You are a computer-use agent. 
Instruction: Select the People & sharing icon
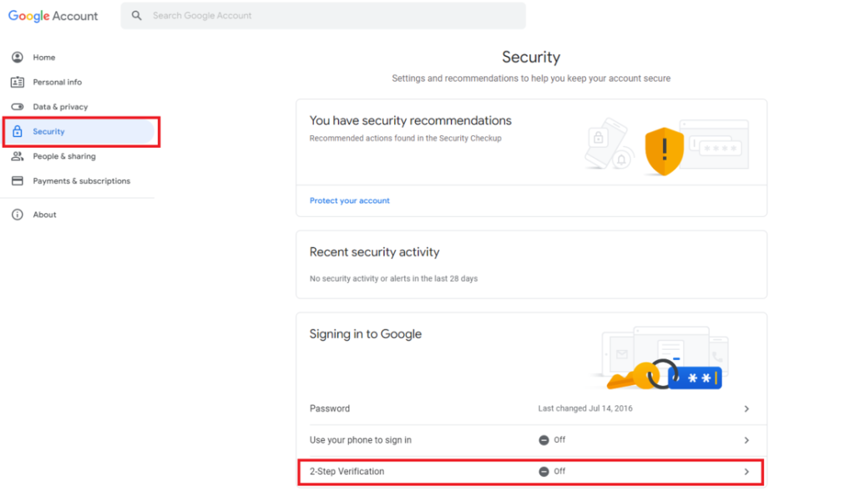[x=18, y=156]
